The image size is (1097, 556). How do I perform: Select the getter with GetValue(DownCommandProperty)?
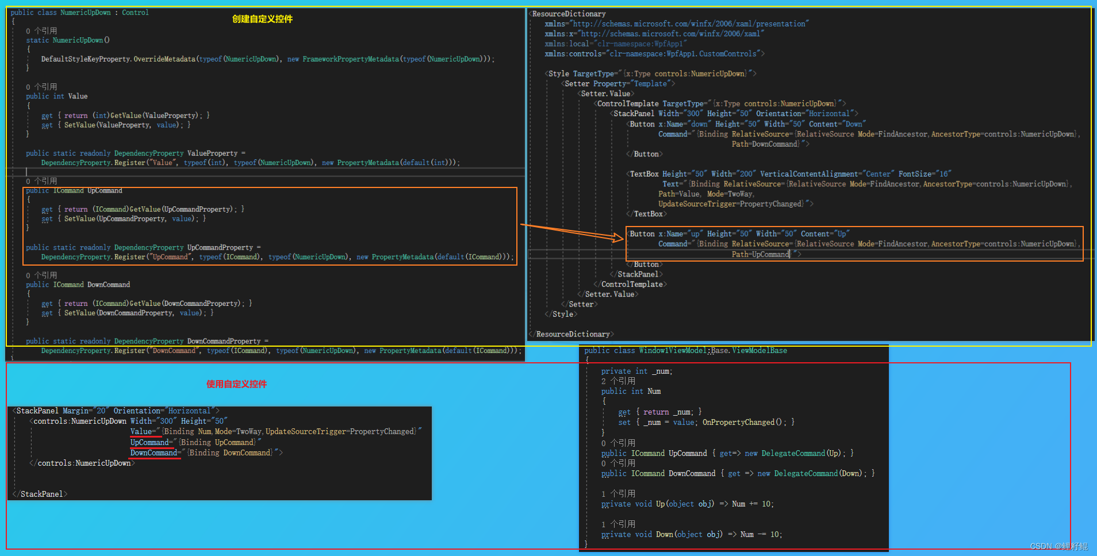147,304
